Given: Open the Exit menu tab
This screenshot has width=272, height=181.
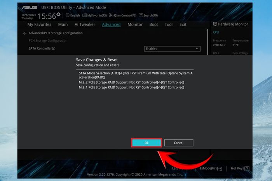Looking at the screenshot, I should 183,24.
